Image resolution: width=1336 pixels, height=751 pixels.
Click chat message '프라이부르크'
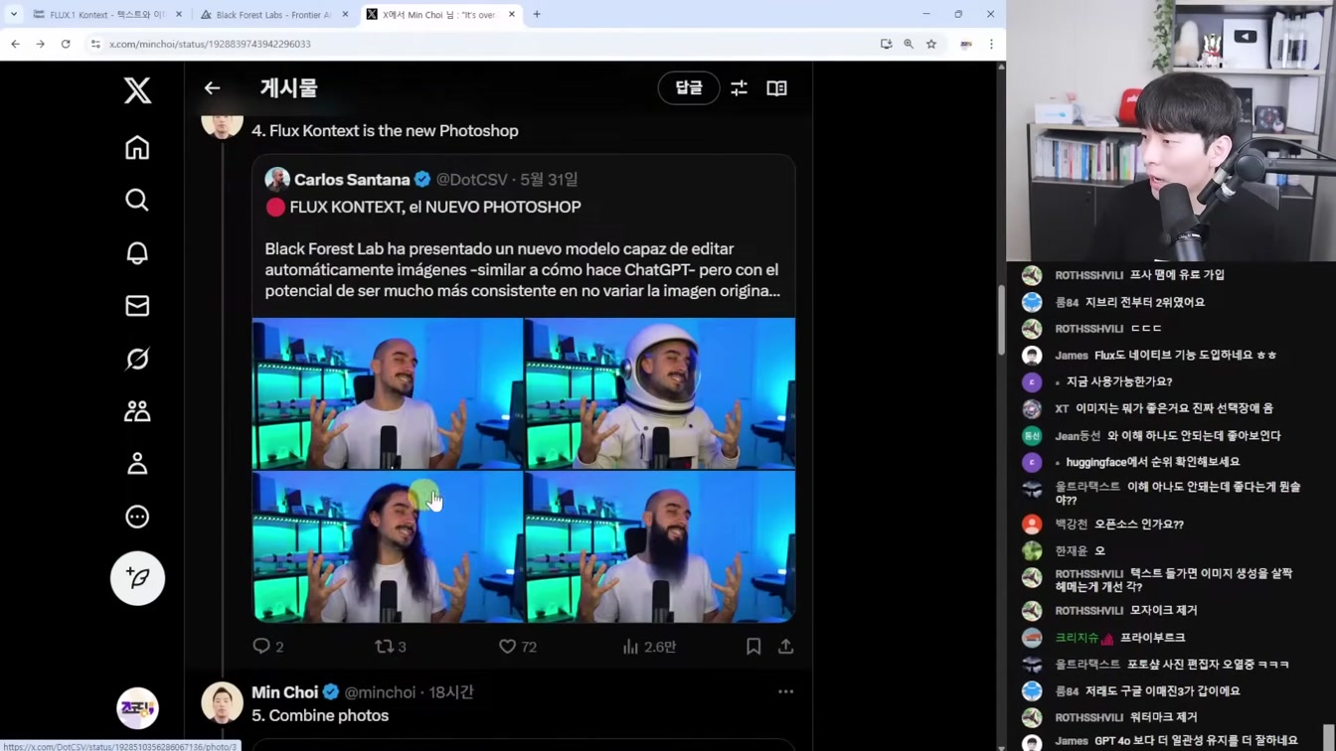click(1152, 638)
